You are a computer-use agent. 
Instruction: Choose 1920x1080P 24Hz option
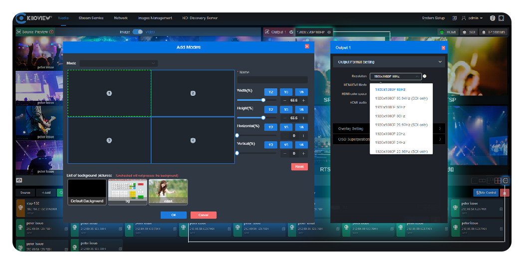401,143
